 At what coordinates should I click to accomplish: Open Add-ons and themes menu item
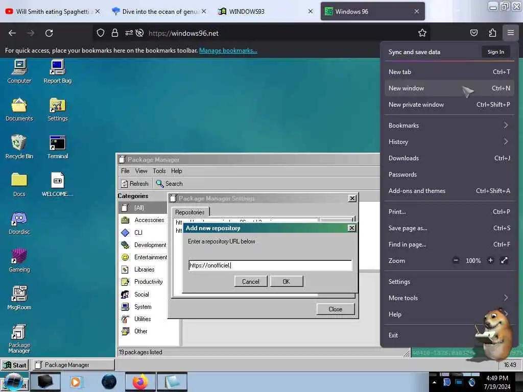point(449,191)
